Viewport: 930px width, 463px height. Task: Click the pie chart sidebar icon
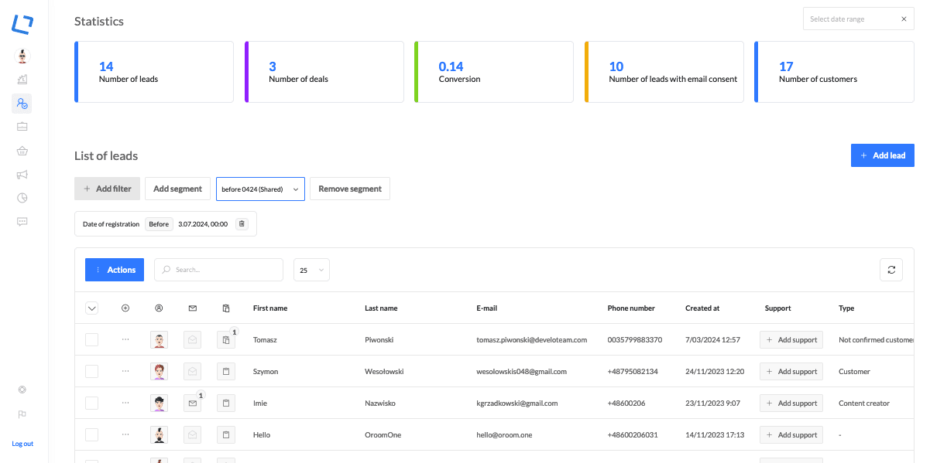click(22, 198)
